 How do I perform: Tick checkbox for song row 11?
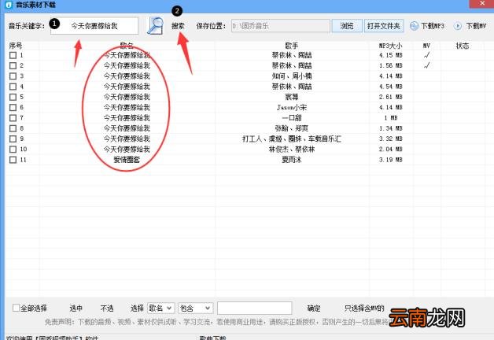[x=13, y=160]
